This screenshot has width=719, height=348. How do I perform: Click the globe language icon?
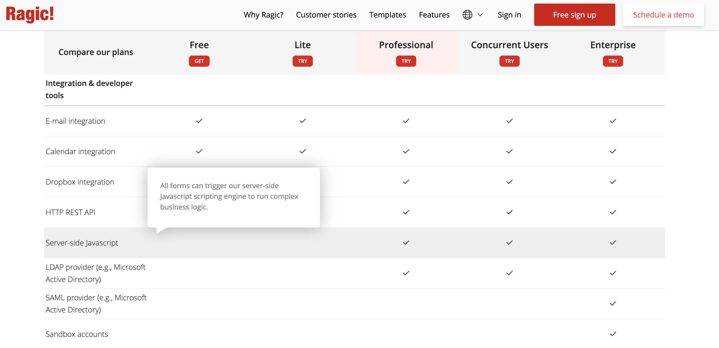coord(467,15)
